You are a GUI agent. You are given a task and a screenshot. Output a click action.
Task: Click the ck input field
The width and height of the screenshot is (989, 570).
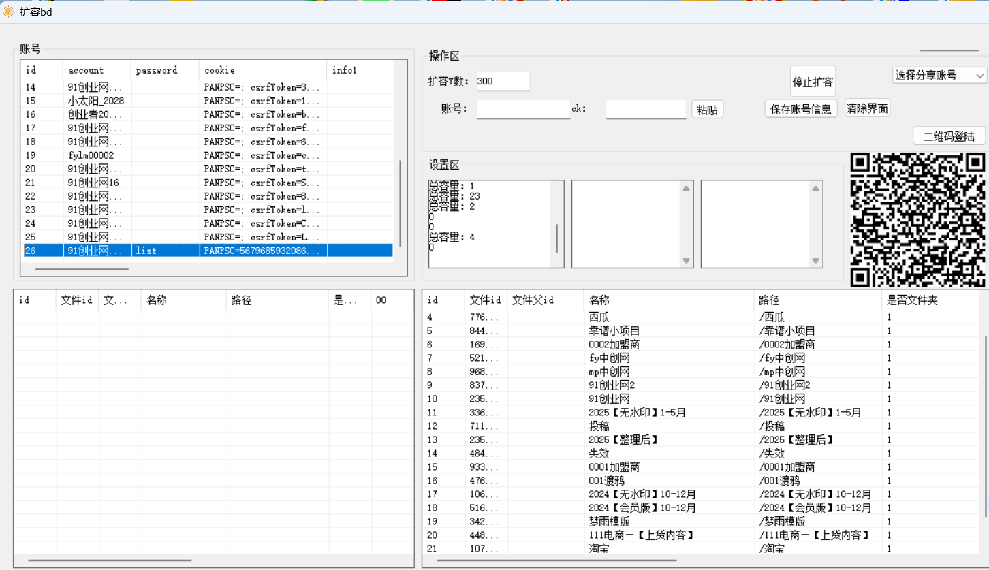pos(645,109)
